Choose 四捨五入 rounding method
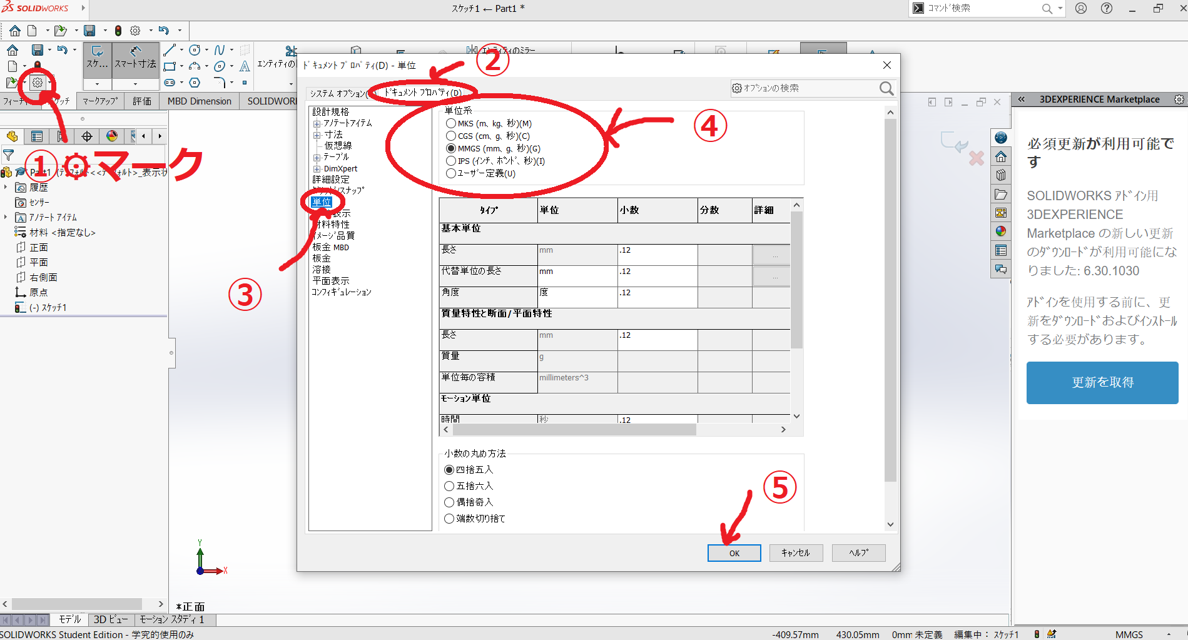 449,470
